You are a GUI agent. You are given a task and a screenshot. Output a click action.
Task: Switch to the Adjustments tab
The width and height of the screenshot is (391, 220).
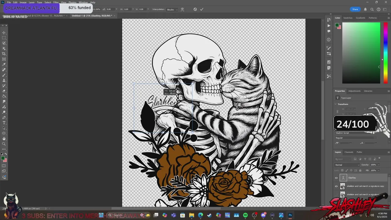354,91
